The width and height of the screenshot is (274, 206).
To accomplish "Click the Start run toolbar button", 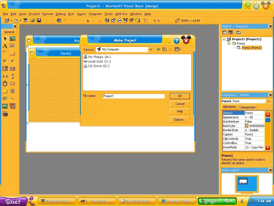I will (88, 21).
